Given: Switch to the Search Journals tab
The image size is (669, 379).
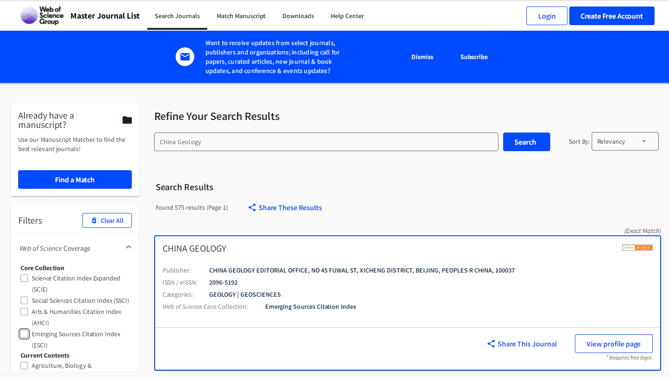Looking at the screenshot, I should point(177,16).
